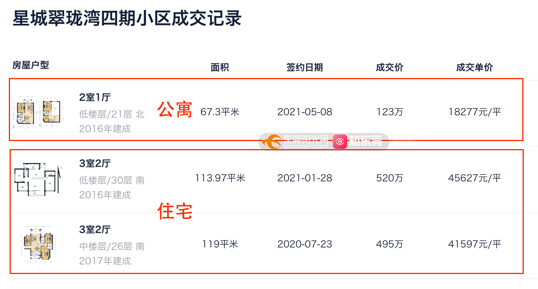Click the red 住宅 annotation label
The height and width of the screenshot is (289, 538).
tap(175, 211)
